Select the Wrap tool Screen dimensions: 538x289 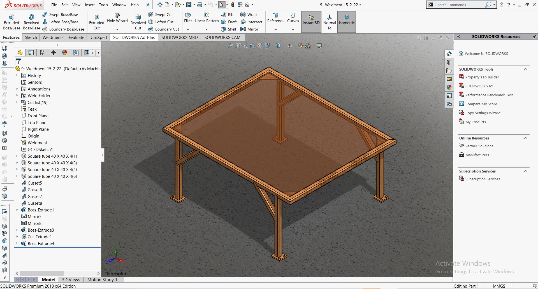coord(249,15)
